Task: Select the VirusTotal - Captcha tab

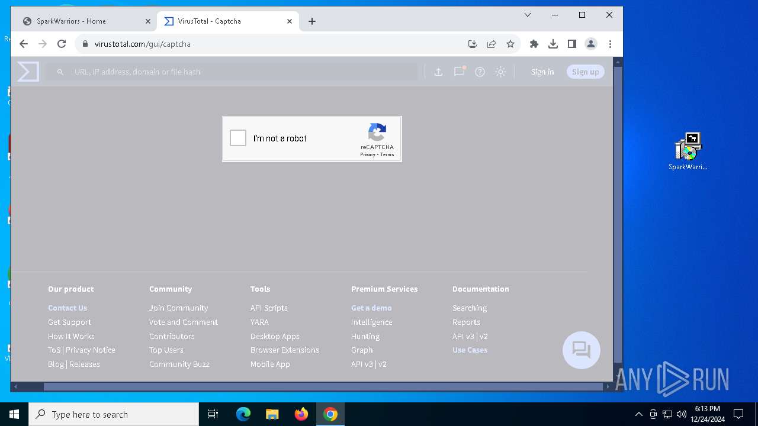Action: tap(228, 21)
